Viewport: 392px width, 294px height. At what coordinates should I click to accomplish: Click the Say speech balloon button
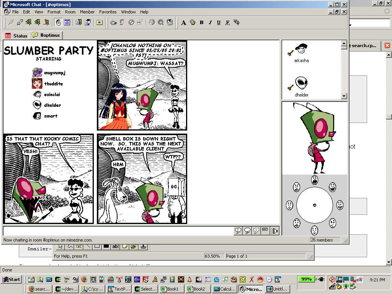238,231
